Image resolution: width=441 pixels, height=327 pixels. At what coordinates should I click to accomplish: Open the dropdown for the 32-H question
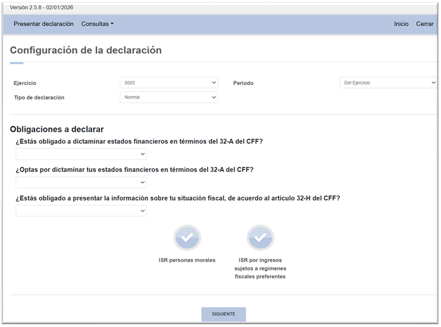81,210
